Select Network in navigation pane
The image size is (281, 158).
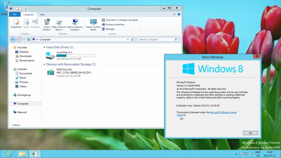(x=20, y=112)
